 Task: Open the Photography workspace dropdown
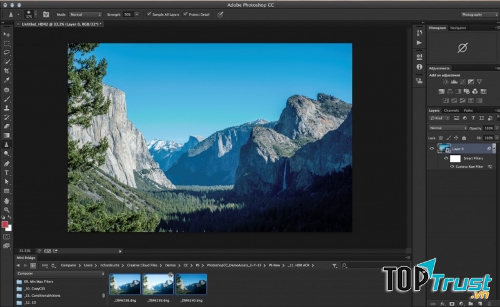point(479,14)
